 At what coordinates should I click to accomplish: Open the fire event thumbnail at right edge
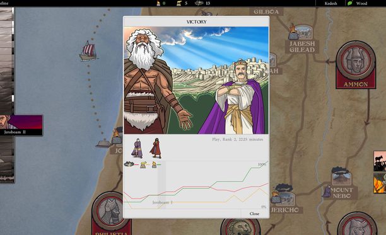[x=380, y=183]
